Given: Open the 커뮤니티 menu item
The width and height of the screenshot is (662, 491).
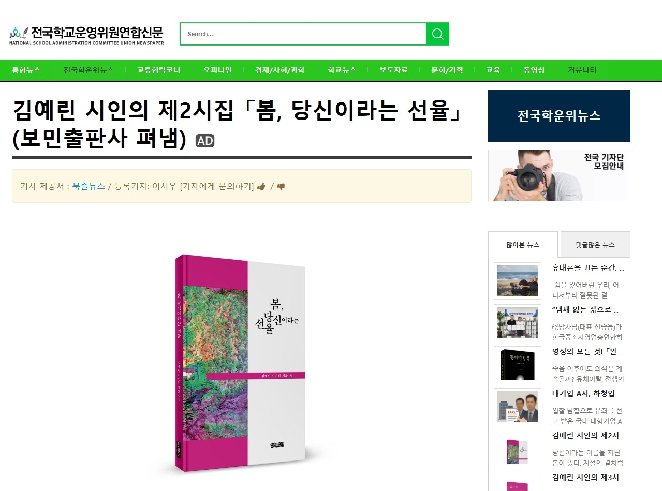Looking at the screenshot, I should coord(582,70).
